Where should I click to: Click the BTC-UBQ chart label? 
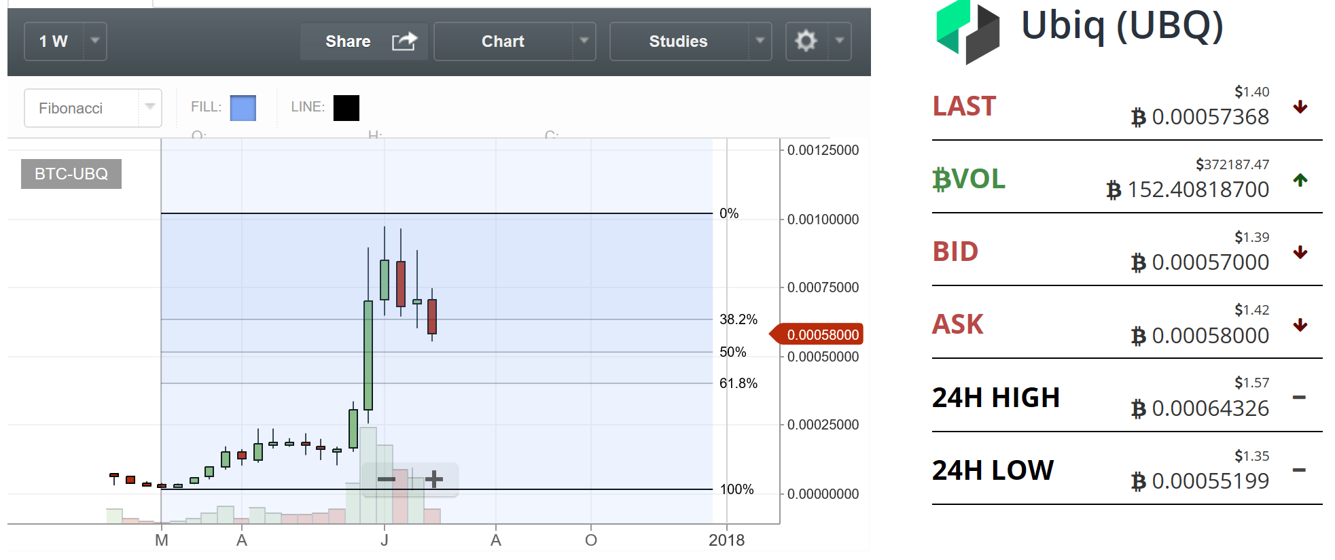(71, 174)
